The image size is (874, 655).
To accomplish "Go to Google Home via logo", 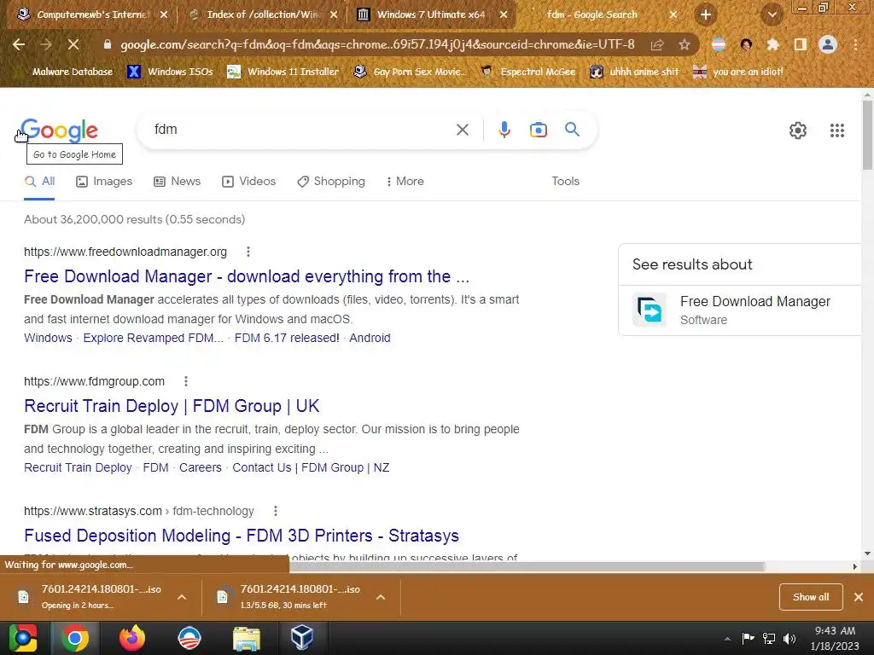I will point(59,130).
